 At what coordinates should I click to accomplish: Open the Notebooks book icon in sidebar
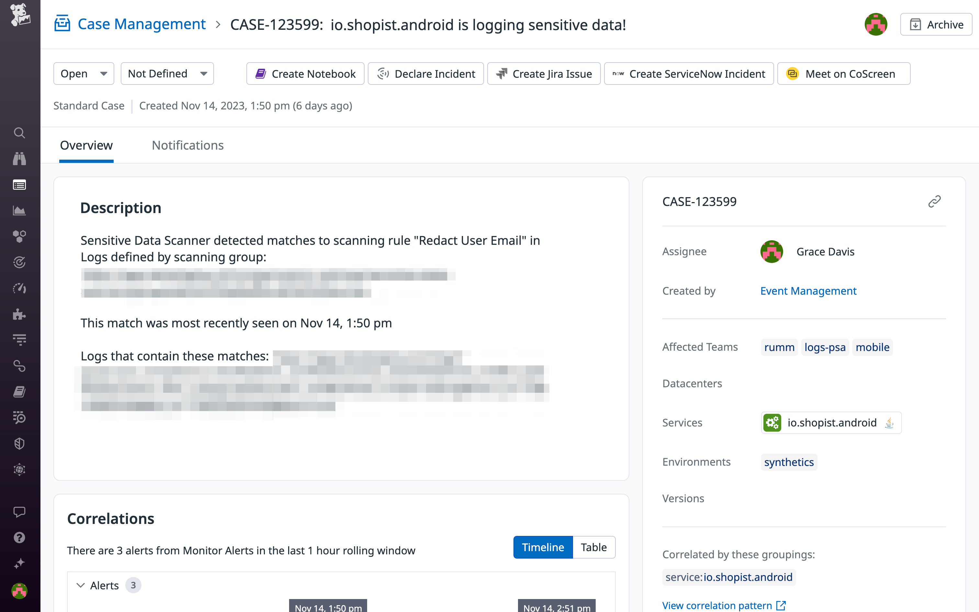tap(19, 391)
